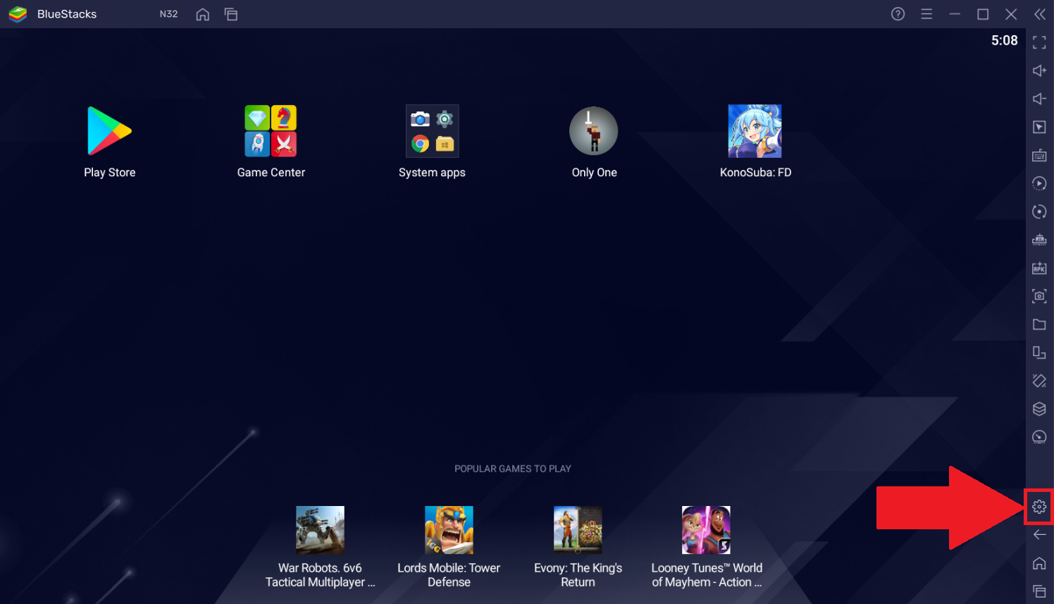Toggle fullscreen mode
Screen dimensions: 1054x604
[1039, 42]
